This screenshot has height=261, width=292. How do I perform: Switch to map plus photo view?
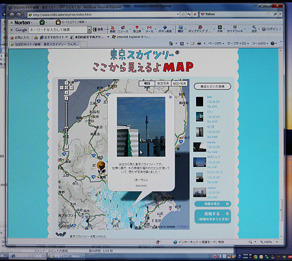pos(179,84)
